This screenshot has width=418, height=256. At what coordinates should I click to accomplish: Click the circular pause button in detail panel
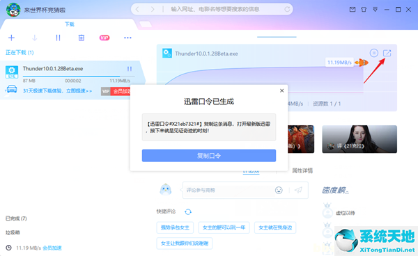tap(373, 53)
